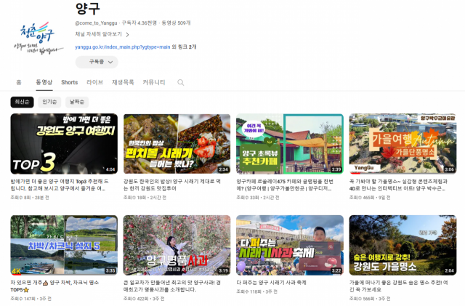Open the 가을여행 Autumn 가을단풍명소 thumbnail
This screenshot has width=465, height=306.
tap(402, 143)
